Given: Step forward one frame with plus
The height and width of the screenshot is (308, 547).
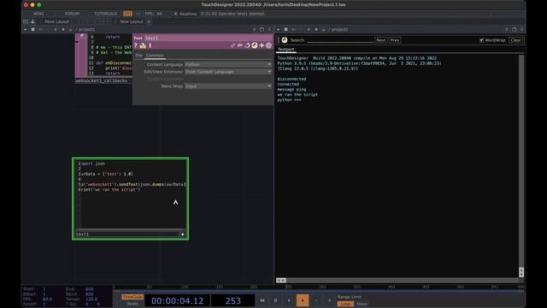Looking at the screenshot, I should point(329,300).
